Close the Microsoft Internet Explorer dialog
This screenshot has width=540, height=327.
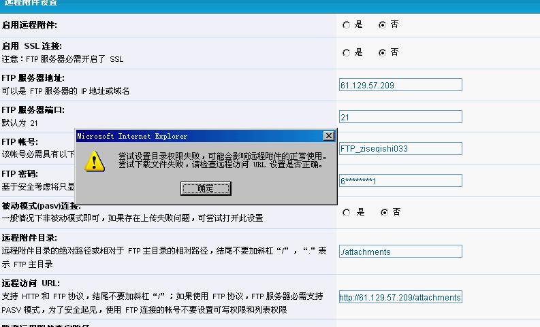click(329, 136)
